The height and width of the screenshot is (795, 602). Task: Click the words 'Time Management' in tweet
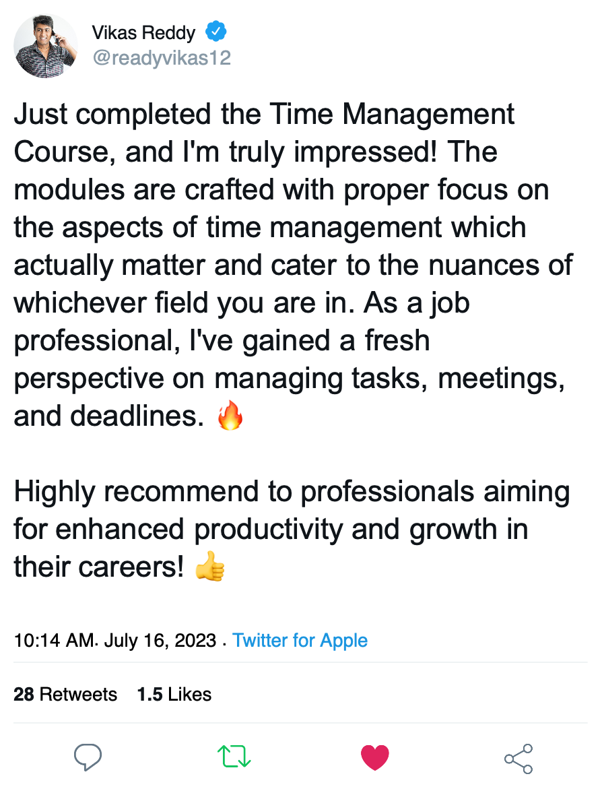[393, 114]
